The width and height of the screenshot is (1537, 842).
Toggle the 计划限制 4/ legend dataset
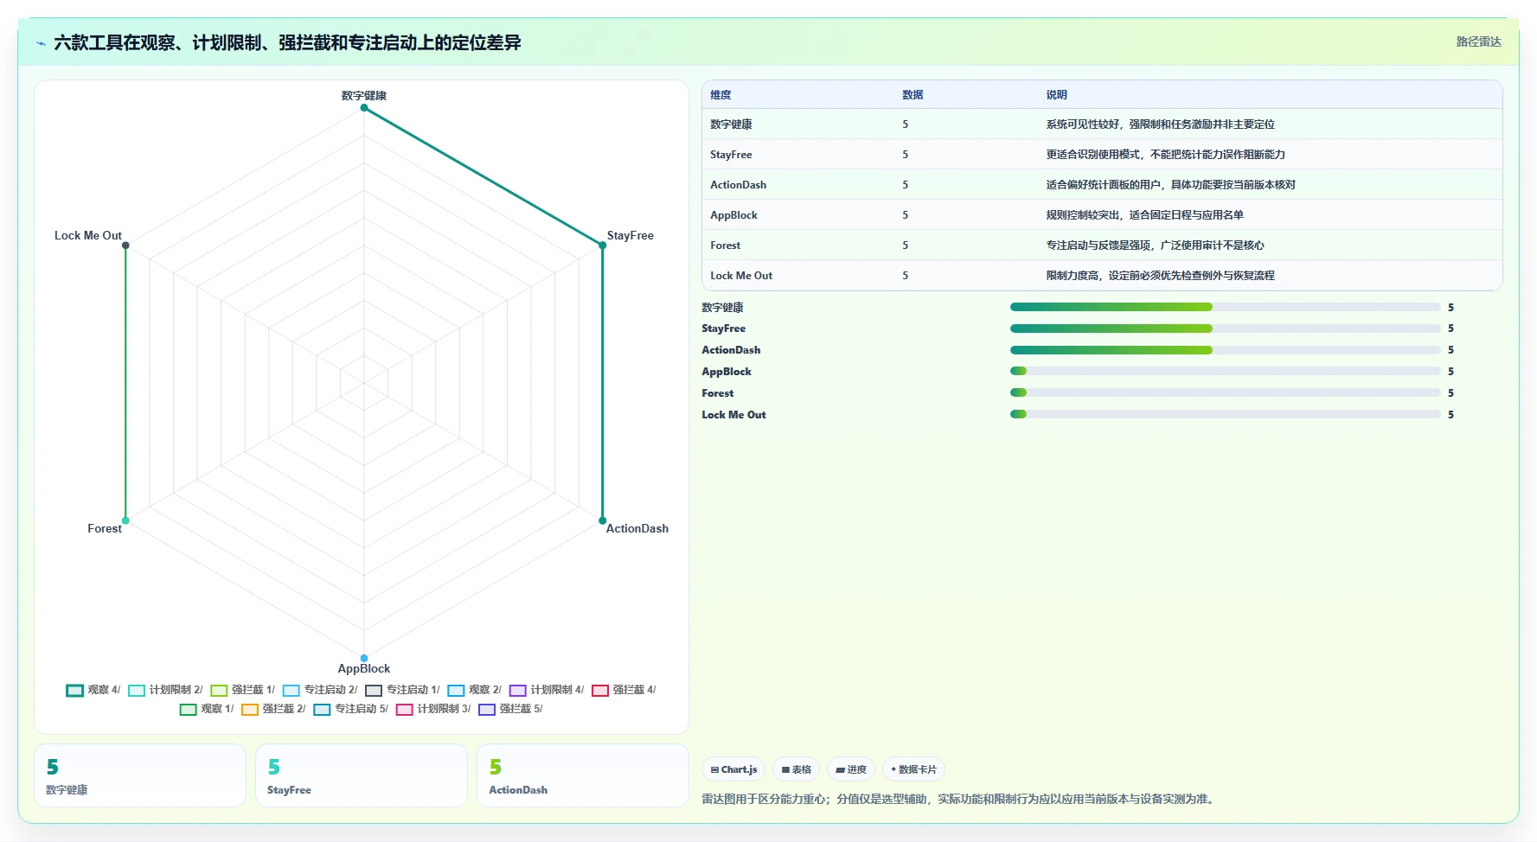coord(547,690)
